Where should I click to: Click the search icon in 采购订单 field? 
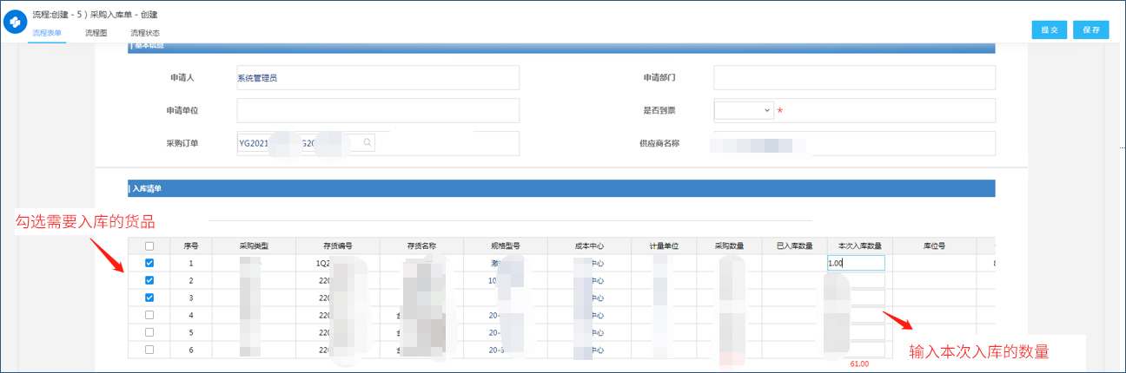(368, 142)
